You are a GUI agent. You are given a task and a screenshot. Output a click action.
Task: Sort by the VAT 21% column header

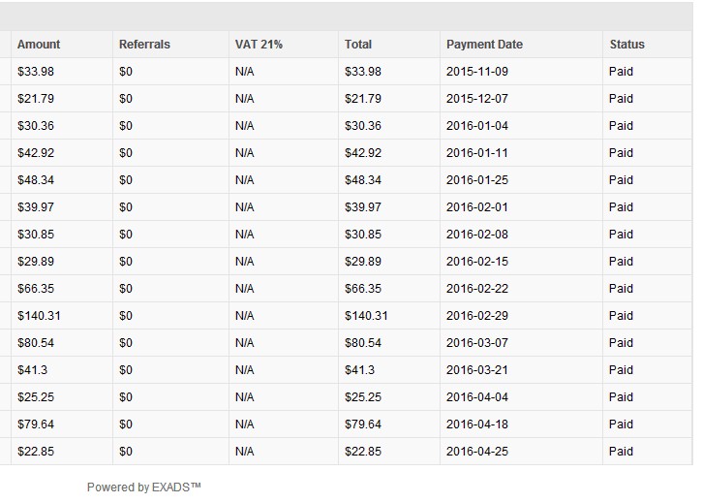coord(259,45)
